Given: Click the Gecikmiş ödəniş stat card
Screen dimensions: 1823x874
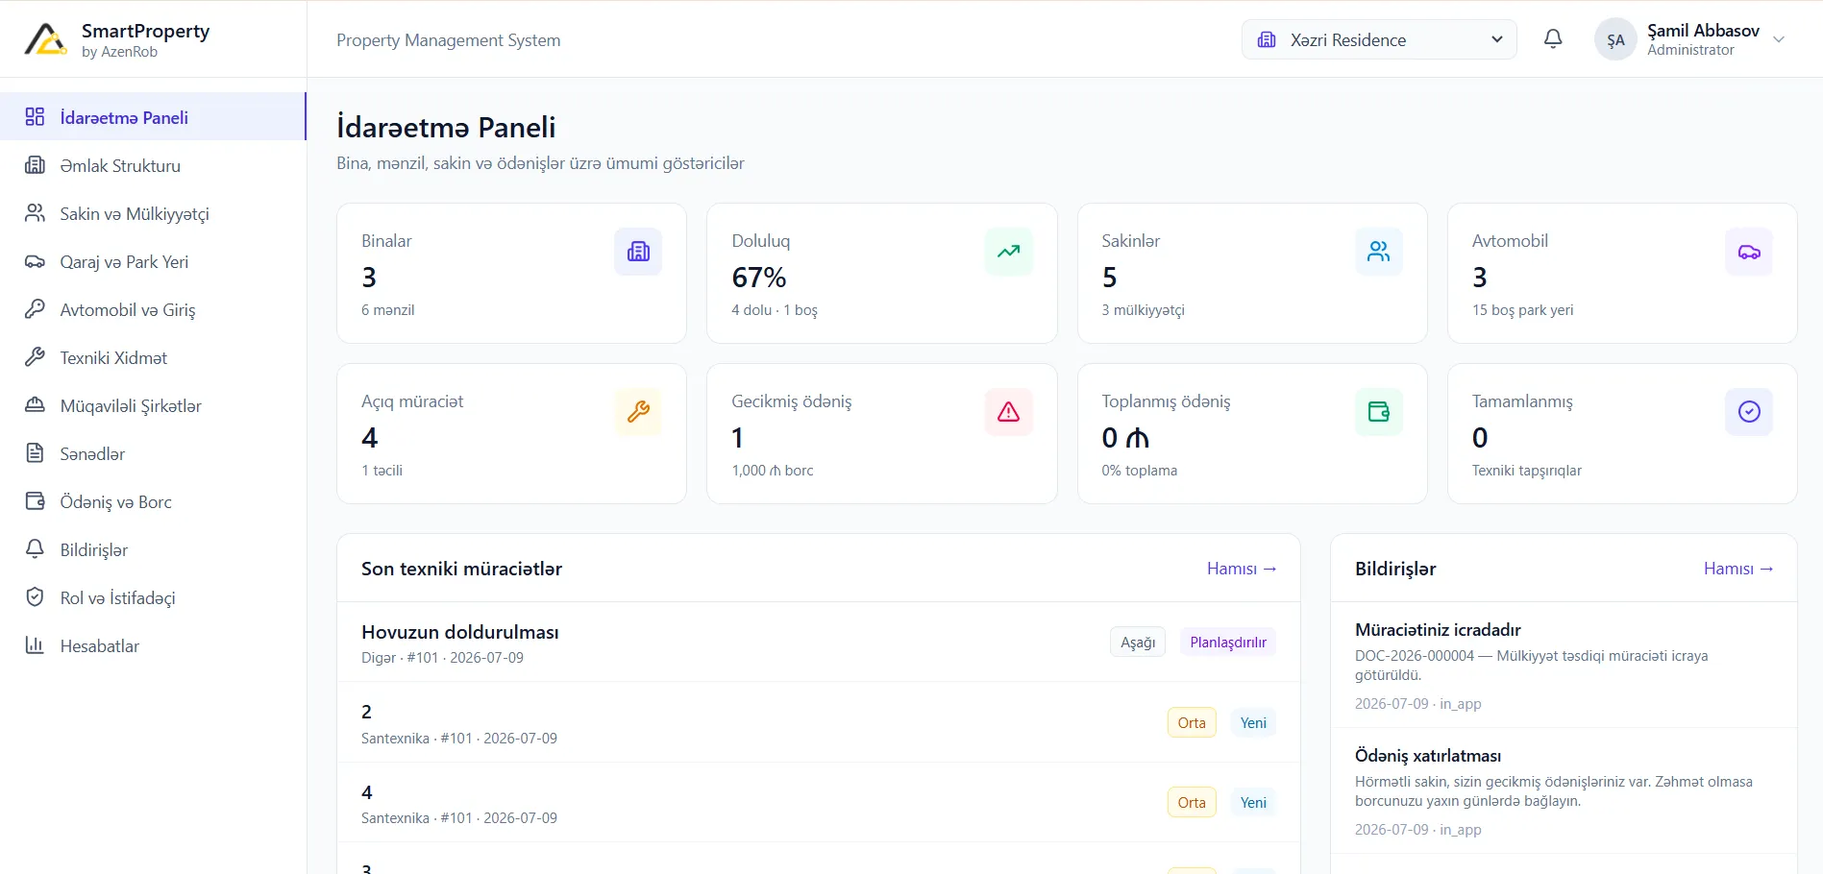Looking at the screenshot, I should pyautogui.click(x=881, y=433).
